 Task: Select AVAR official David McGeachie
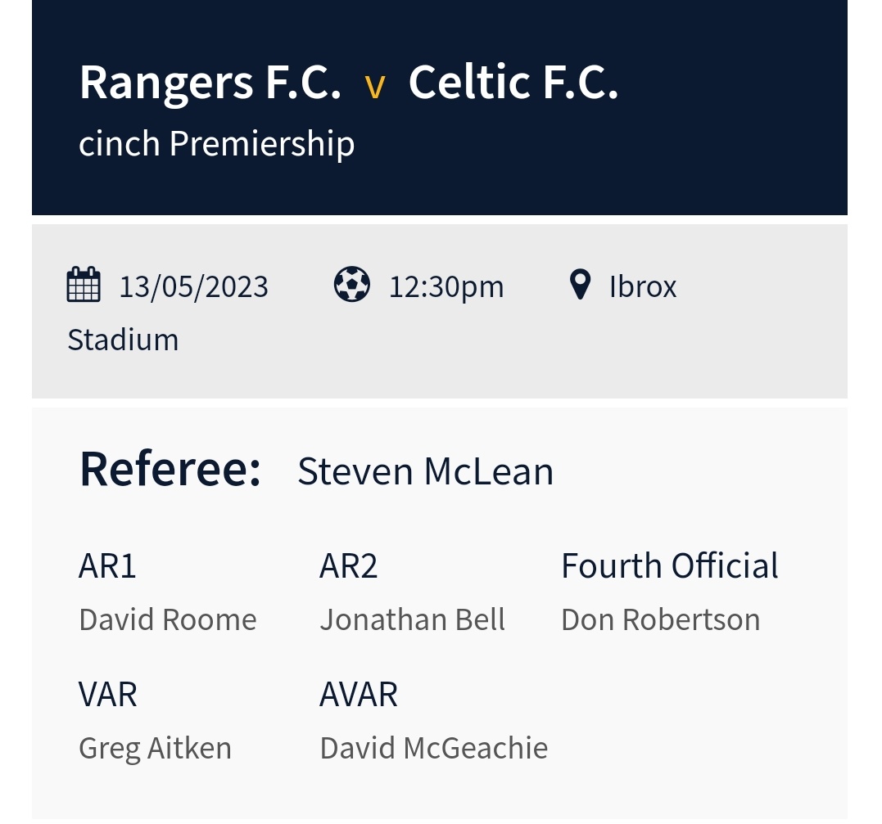pyautogui.click(x=434, y=748)
